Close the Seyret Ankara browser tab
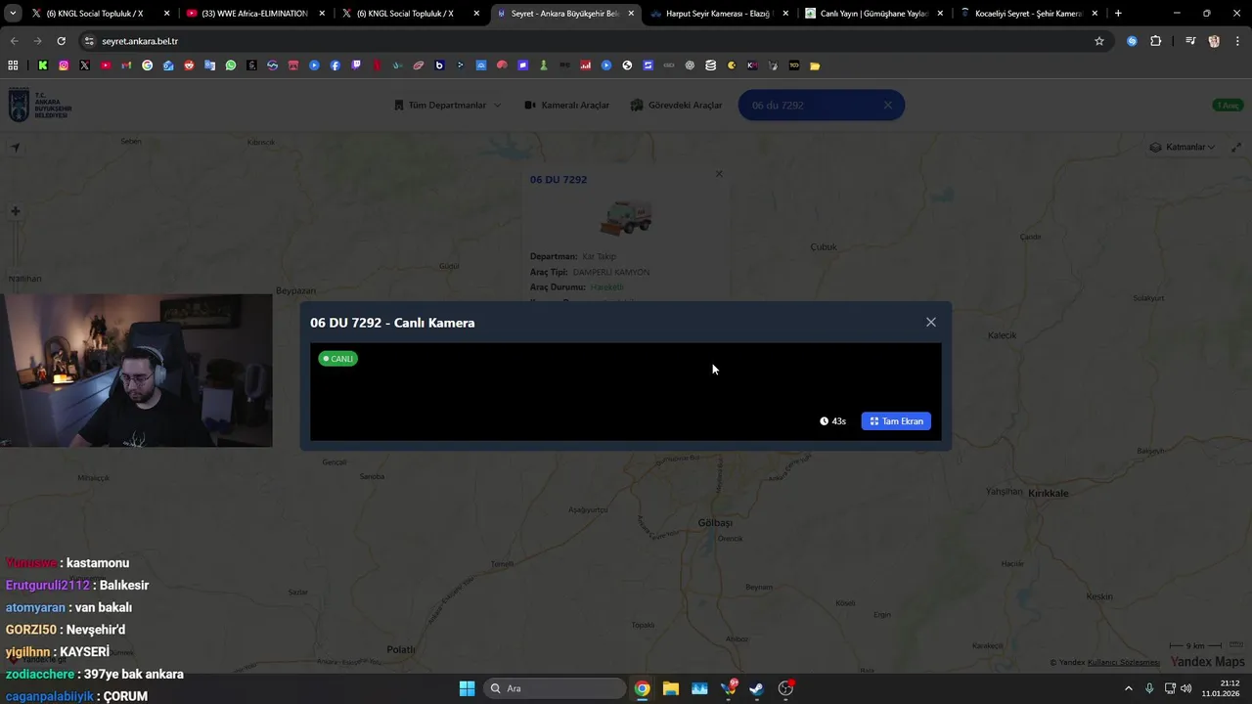Screen dimensions: 1252x704 point(631,14)
